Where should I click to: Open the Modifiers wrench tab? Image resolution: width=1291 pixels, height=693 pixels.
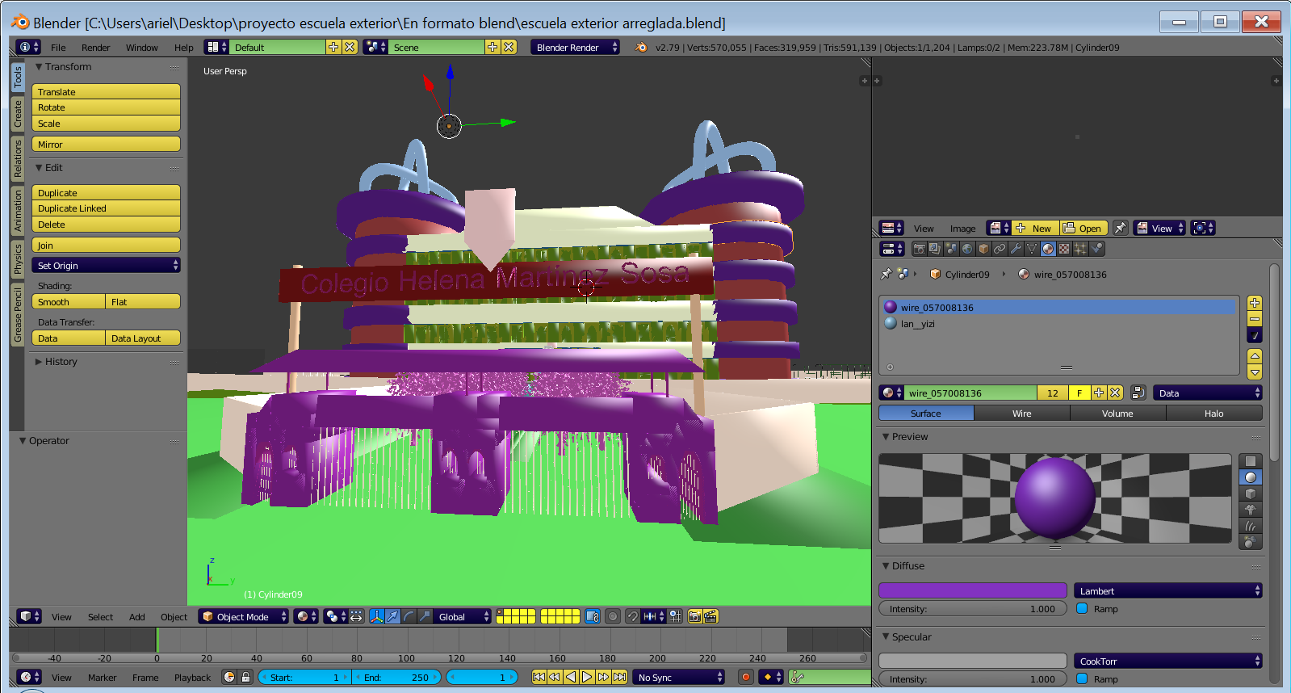pyautogui.click(x=1016, y=249)
